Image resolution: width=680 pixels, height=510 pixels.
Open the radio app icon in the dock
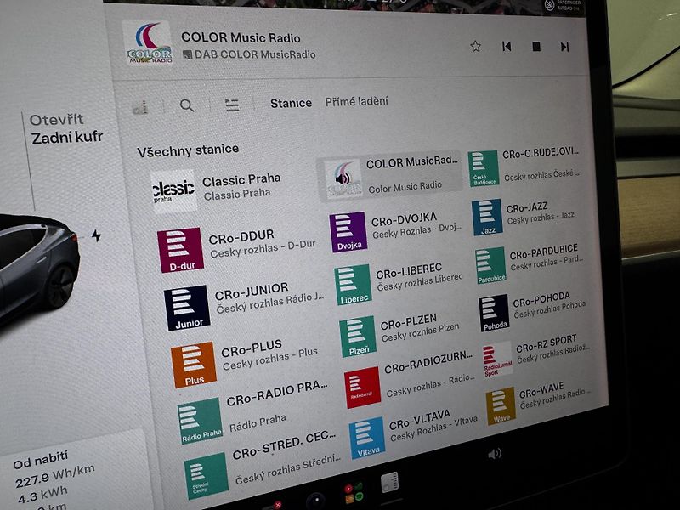390,483
